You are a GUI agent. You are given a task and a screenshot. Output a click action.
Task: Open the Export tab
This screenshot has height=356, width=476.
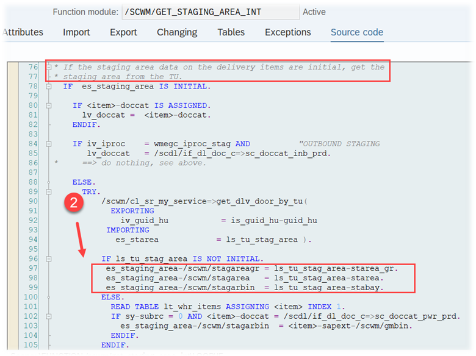click(x=123, y=32)
